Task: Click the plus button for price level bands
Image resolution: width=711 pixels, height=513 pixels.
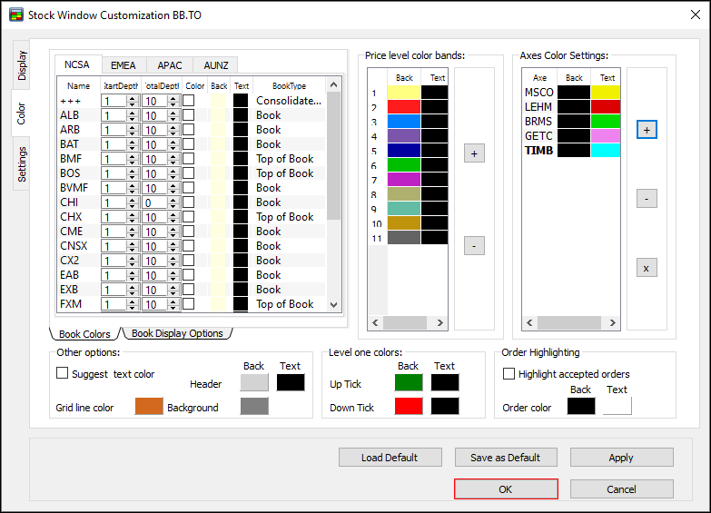Action: 474,153
